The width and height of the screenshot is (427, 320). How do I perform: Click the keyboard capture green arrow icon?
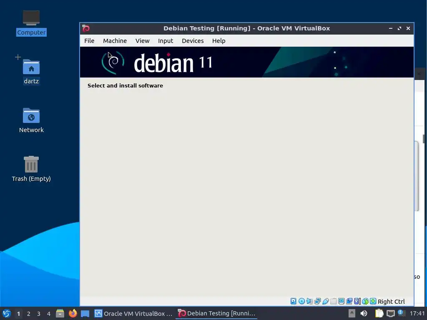click(373, 301)
